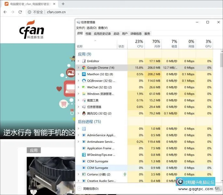Sort processes by CPU column

click(136, 44)
